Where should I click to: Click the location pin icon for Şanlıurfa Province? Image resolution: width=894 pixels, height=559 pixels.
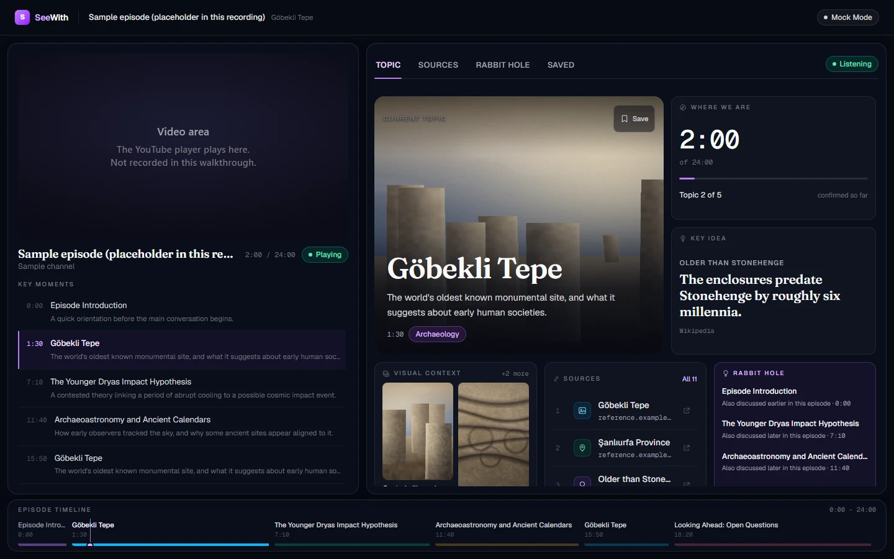click(582, 448)
